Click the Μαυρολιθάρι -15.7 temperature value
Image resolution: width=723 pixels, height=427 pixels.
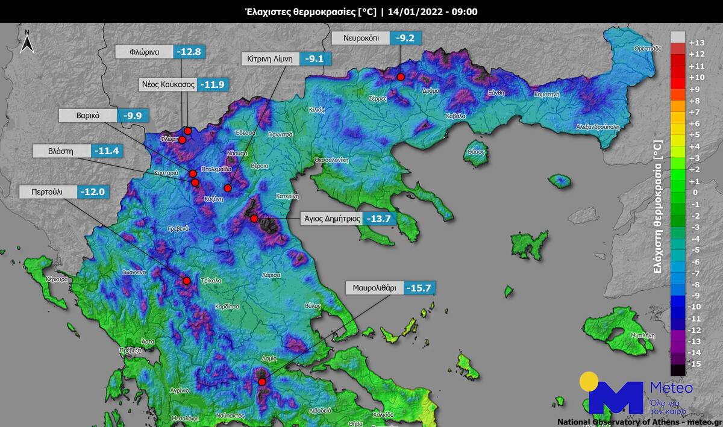tap(419, 288)
